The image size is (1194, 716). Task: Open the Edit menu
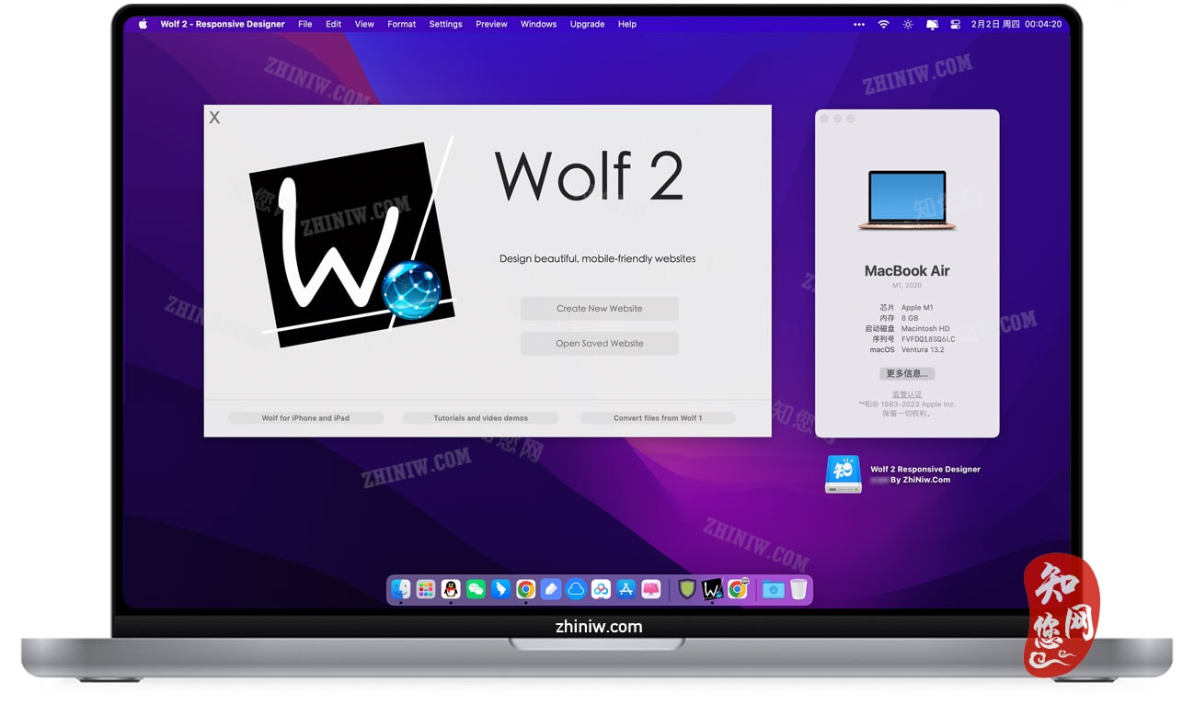333,24
